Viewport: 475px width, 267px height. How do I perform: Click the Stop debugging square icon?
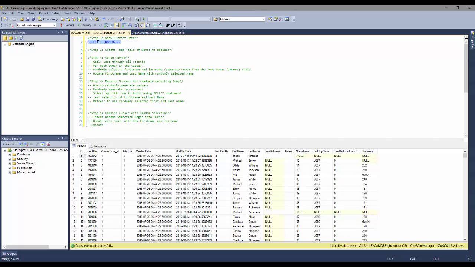[x=95, y=25]
